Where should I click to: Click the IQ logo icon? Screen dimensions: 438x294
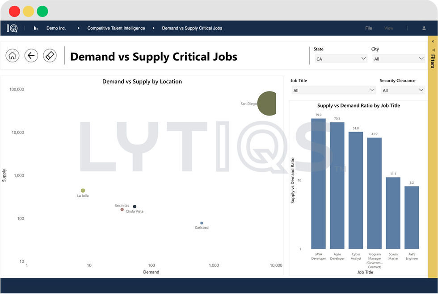(x=12, y=28)
